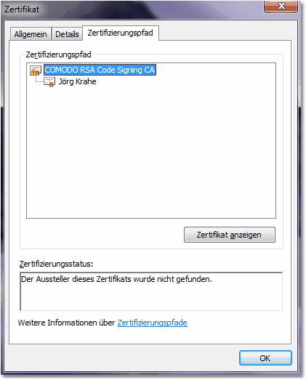Click the Jörg Krahe certificate icon

point(49,82)
